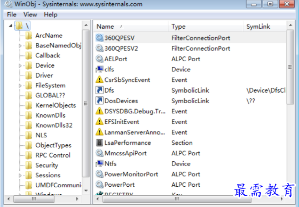Screen dimensions: 299x207
Task: Select the FileSystem tree label
Action: pos(50,86)
